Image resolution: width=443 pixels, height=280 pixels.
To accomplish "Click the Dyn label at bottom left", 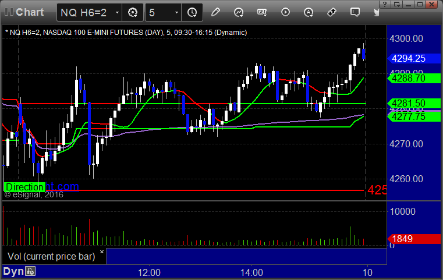I will coord(13,271).
